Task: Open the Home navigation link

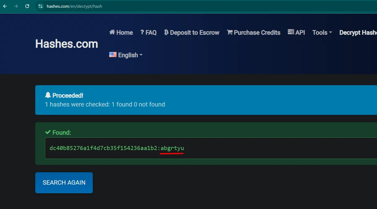Action: pos(121,32)
